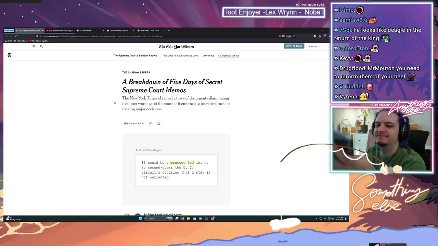Click the 133% zoom level indicator

point(289,36)
